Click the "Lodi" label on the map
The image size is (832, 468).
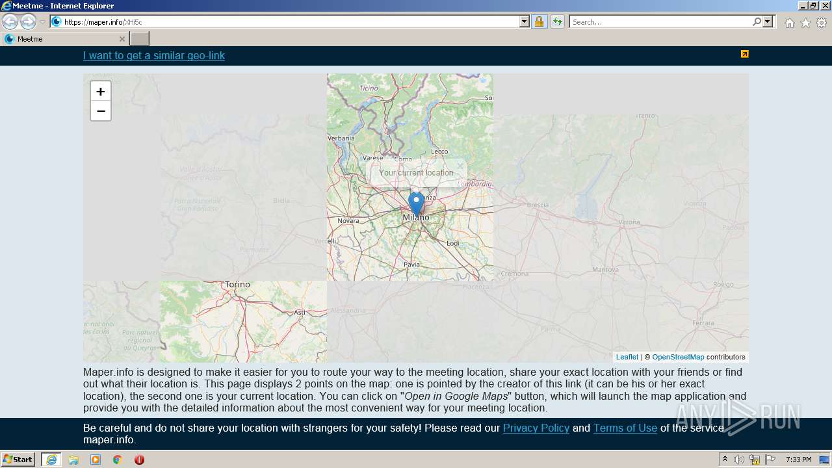(453, 243)
